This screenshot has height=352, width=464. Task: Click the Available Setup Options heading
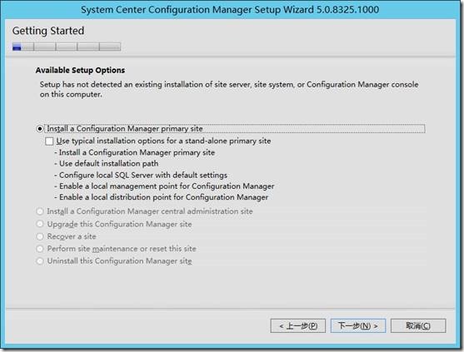tap(80, 71)
